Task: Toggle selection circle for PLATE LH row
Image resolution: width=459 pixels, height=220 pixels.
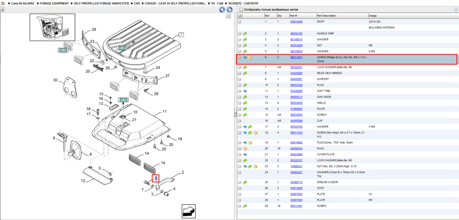Action: tap(240, 194)
